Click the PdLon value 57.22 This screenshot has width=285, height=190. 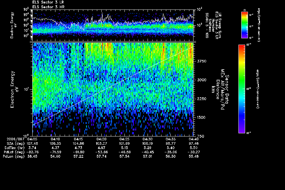78,156
